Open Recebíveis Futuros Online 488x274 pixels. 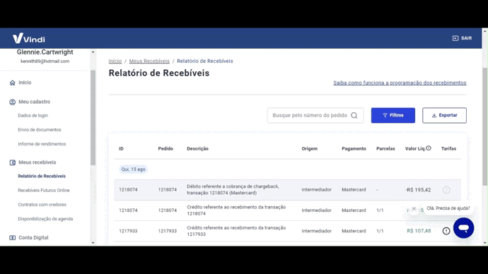tap(44, 191)
